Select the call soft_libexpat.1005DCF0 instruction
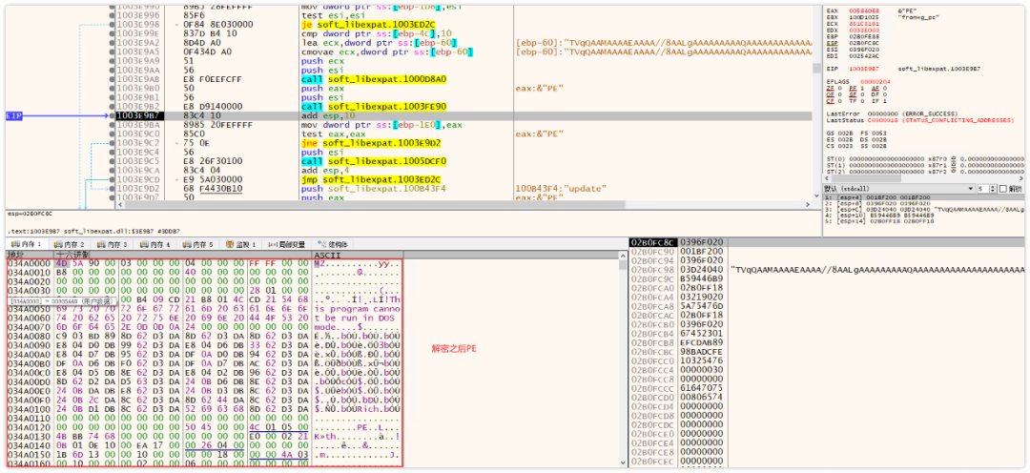1030x473 pixels. pyautogui.click(x=374, y=161)
